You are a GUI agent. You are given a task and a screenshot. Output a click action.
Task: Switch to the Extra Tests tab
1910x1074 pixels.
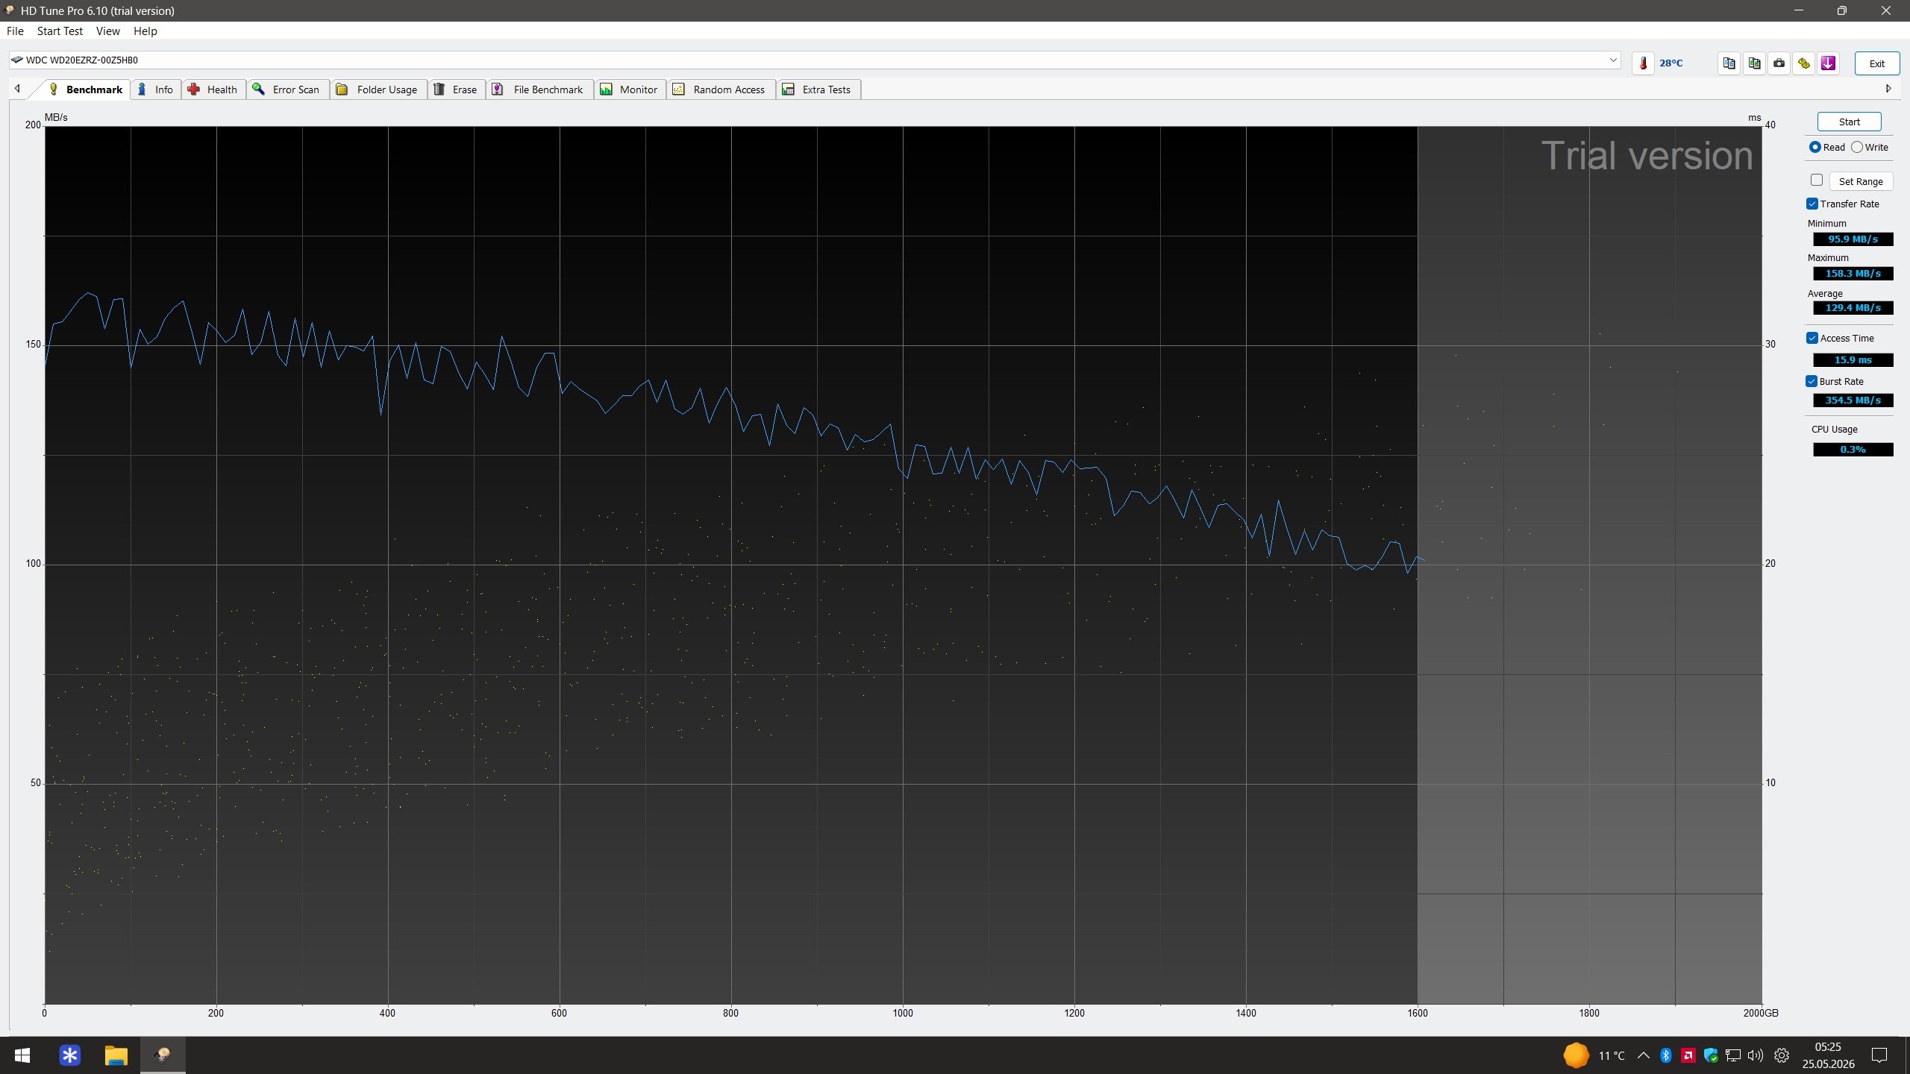coord(818,89)
